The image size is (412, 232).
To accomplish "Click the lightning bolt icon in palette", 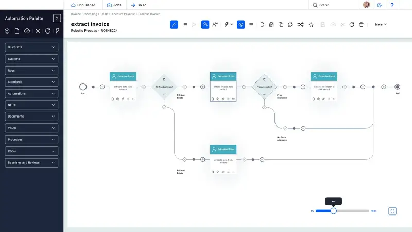I will point(57,31).
